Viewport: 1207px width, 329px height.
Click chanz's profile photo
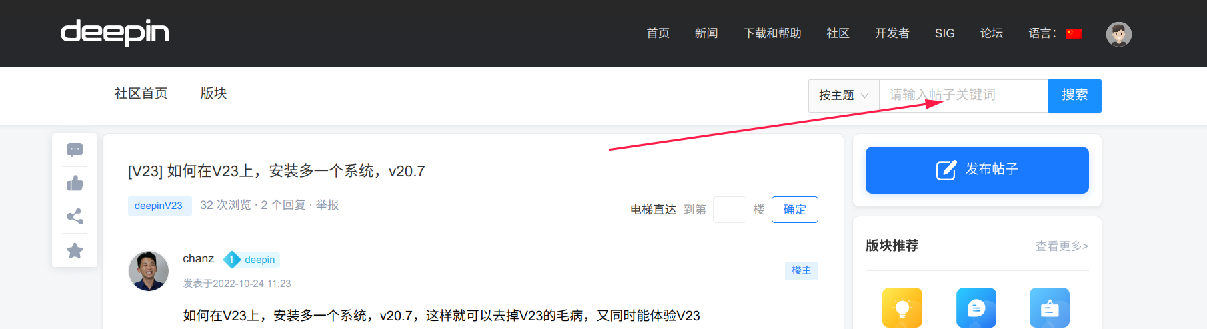click(148, 271)
